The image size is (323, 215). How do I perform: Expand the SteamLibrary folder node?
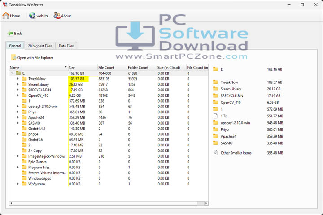point(17,84)
